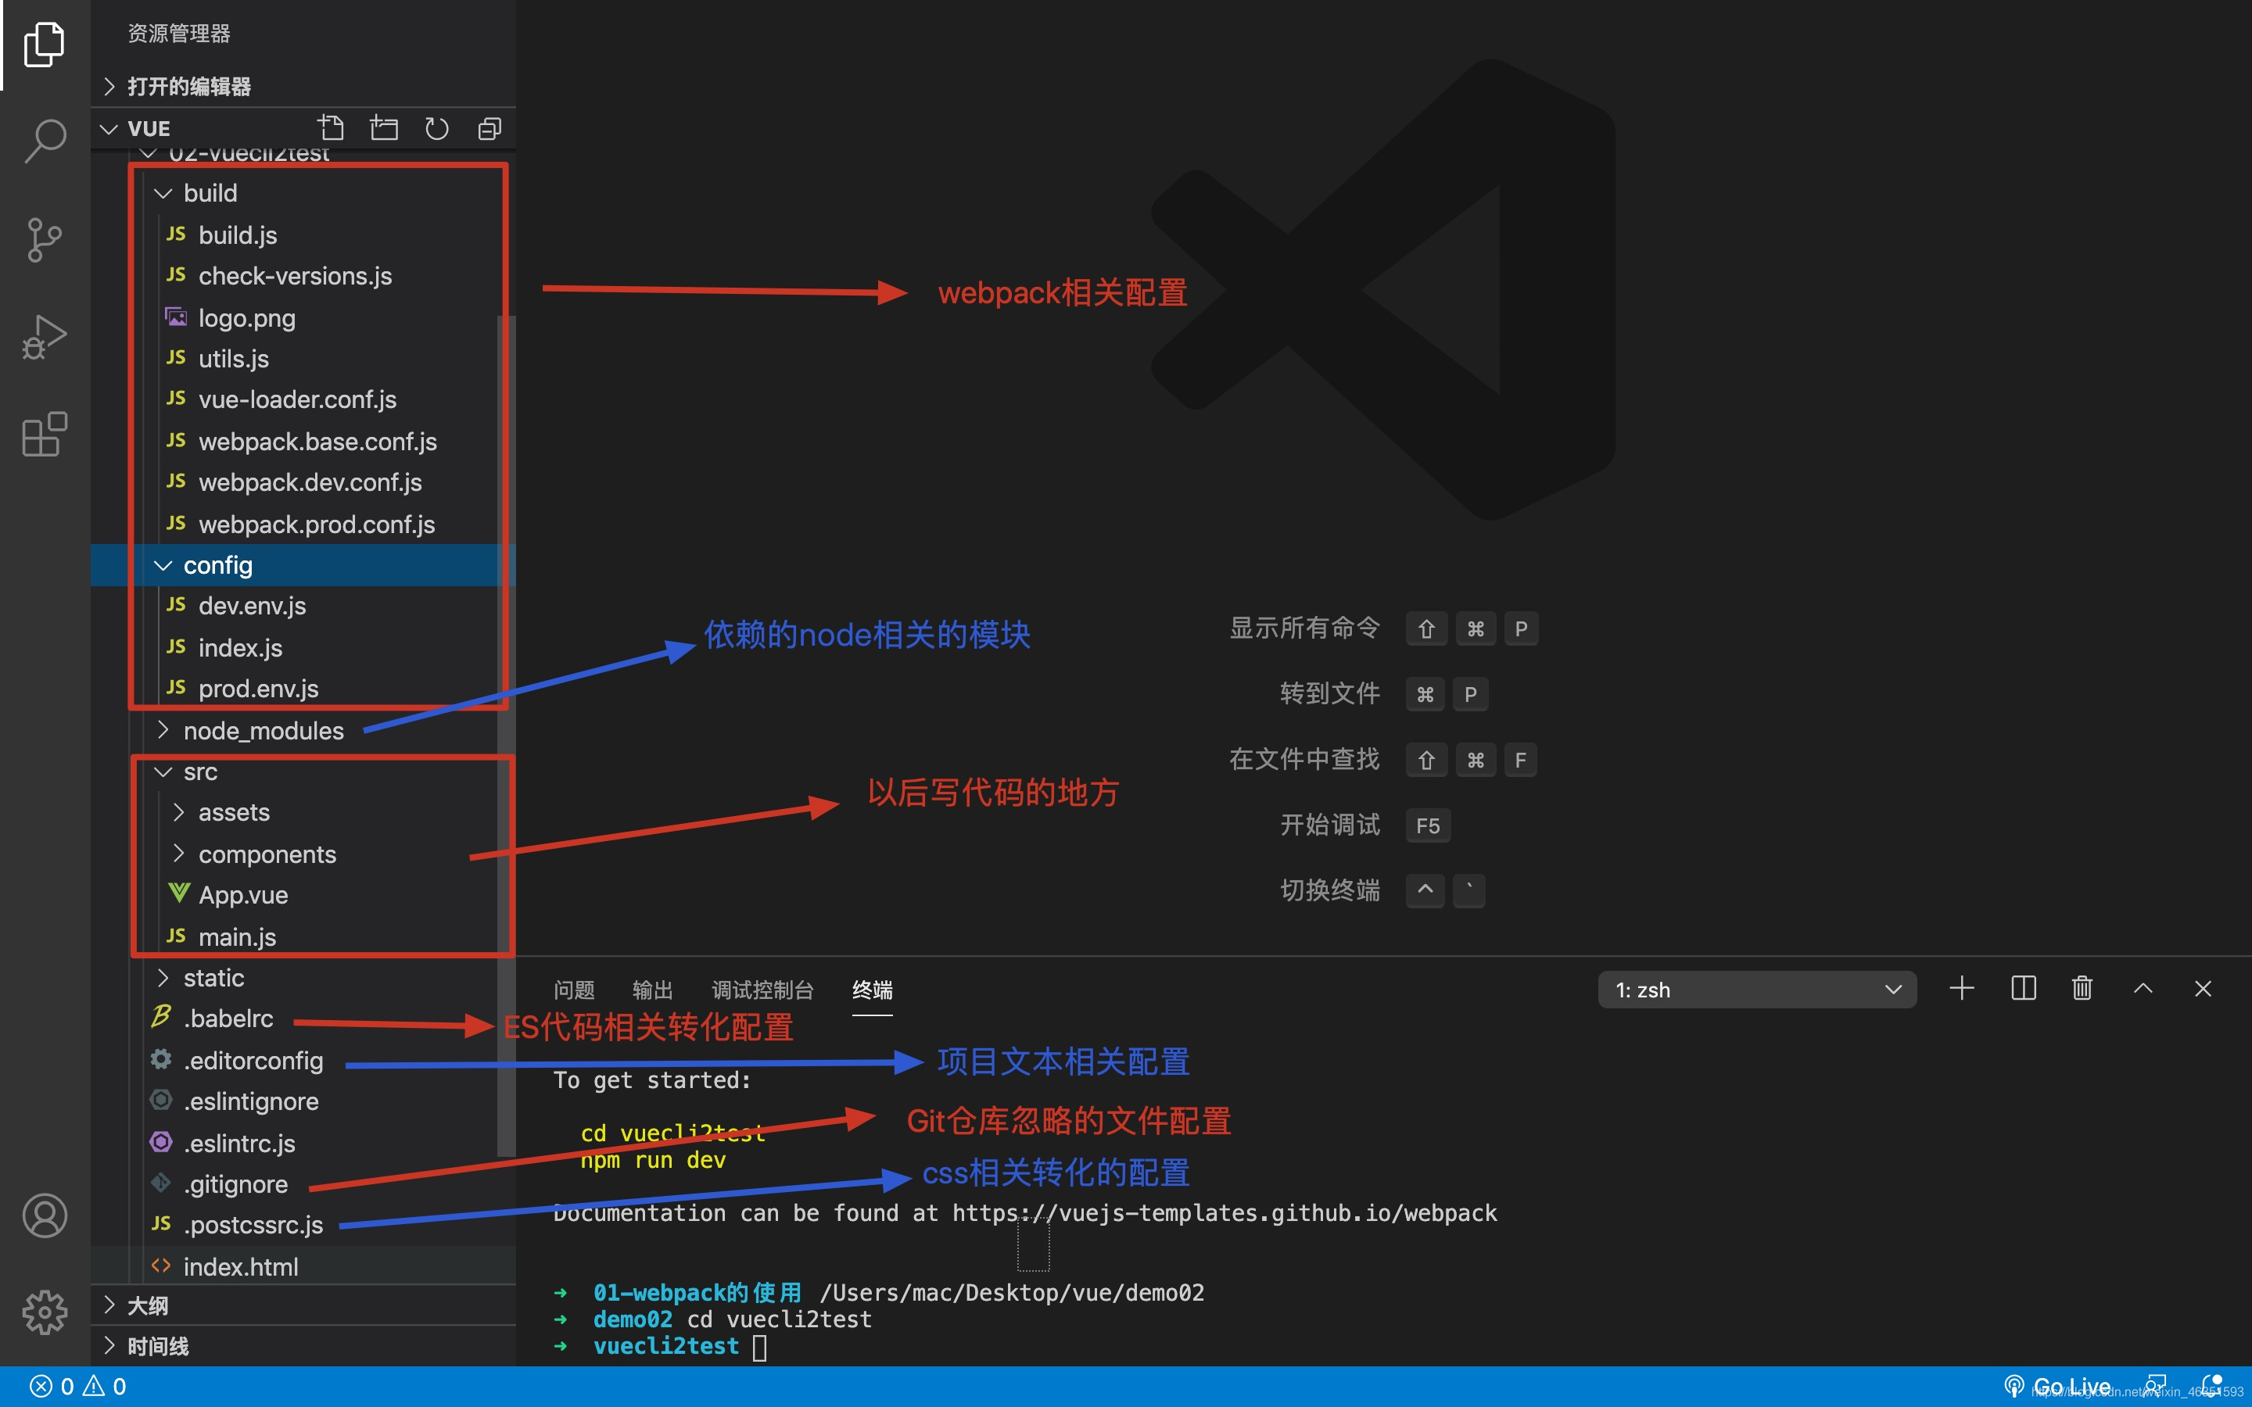Collapse all folders in explorer
This screenshot has height=1407, width=2252.
[x=489, y=127]
